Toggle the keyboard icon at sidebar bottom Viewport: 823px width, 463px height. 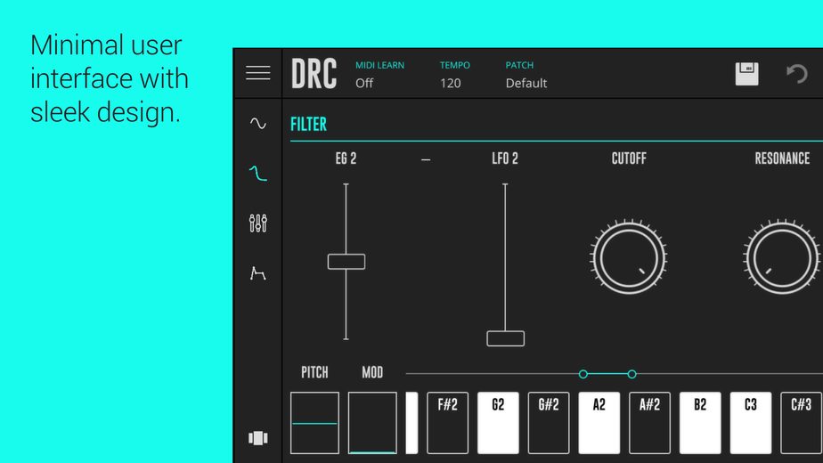click(257, 438)
